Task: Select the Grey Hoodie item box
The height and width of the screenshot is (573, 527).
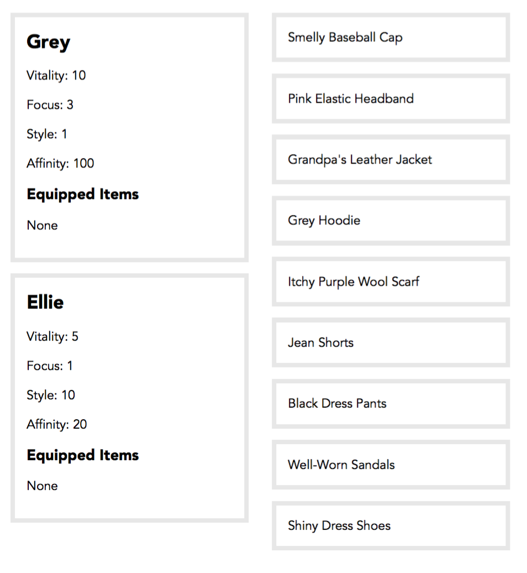Action: (391, 220)
